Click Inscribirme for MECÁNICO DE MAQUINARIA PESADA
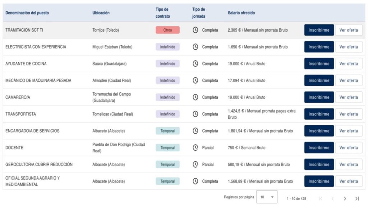The height and width of the screenshot is (207, 368). [x=319, y=80]
